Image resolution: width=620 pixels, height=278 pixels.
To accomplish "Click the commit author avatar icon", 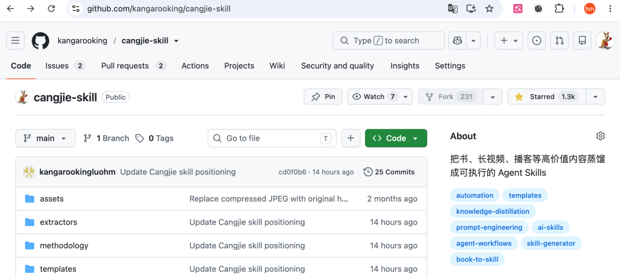I will coord(29,172).
